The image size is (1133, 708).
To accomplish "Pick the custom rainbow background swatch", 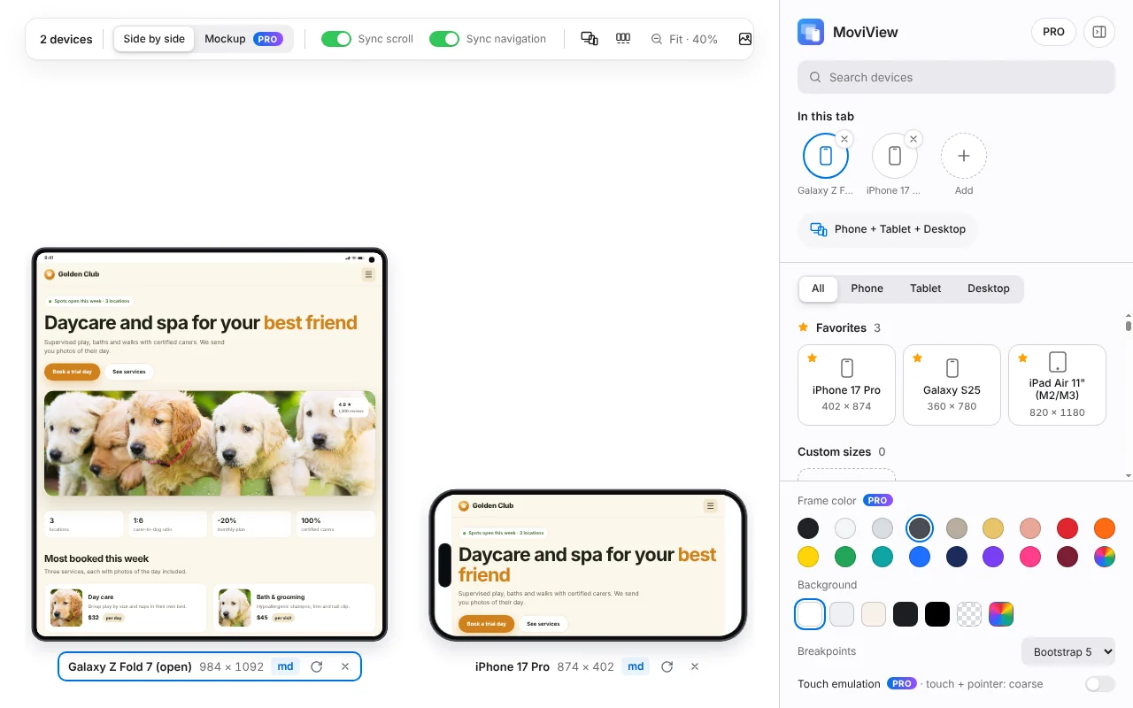I will (x=1001, y=614).
